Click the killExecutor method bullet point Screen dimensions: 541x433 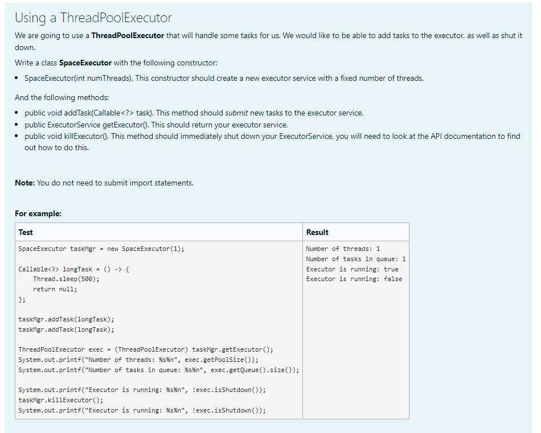(x=228, y=136)
